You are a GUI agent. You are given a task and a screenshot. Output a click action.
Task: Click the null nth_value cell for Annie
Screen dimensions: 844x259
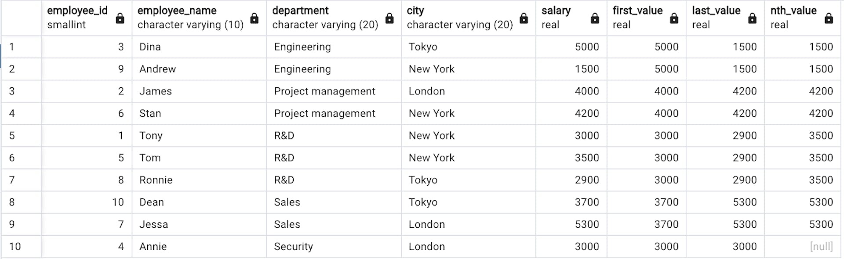point(803,247)
